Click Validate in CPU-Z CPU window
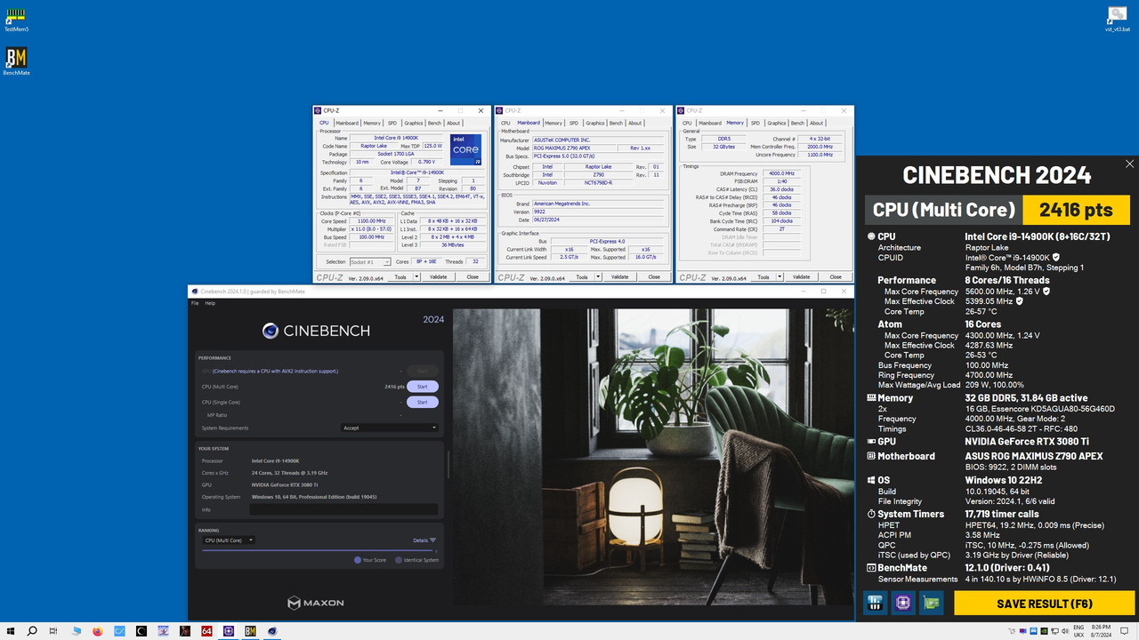1139x640 pixels. 438,276
